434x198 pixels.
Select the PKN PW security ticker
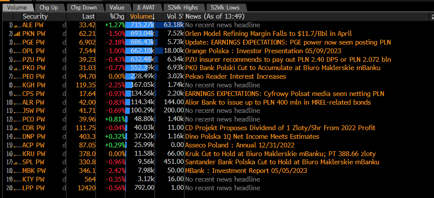[34, 34]
